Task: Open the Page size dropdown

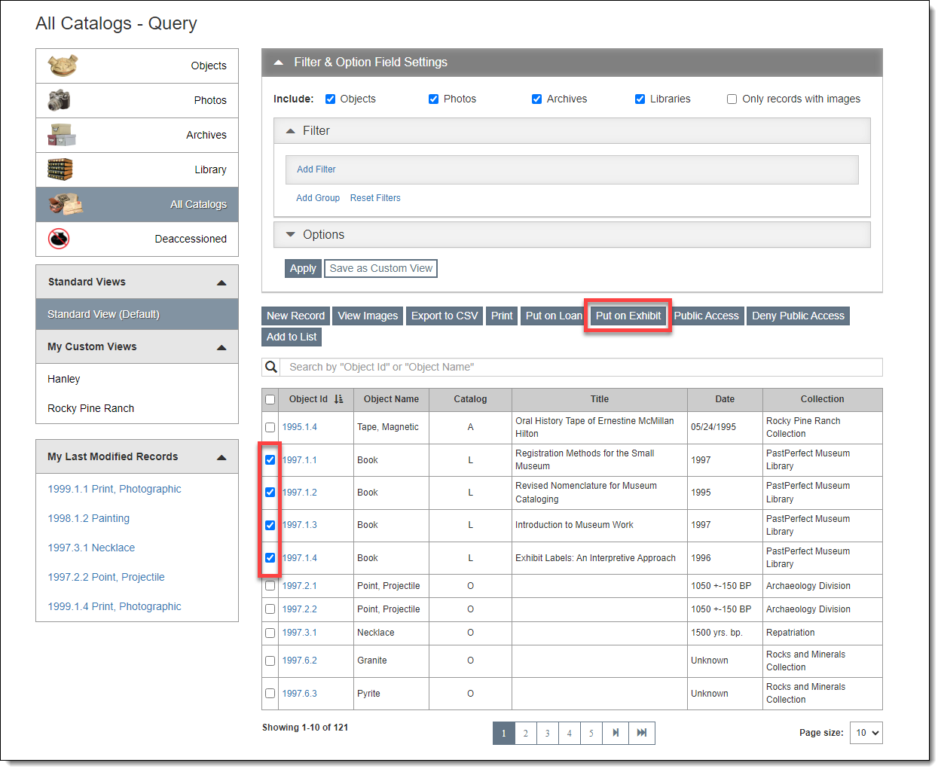Action: (x=866, y=733)
